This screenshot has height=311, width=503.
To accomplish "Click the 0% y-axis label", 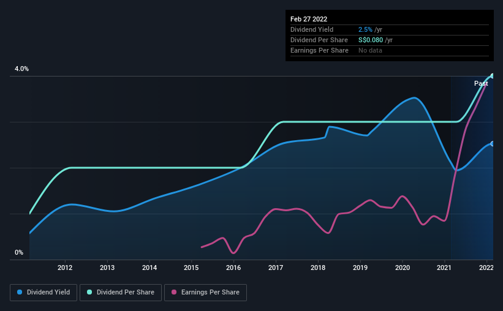I will click(x=19, y=252).
